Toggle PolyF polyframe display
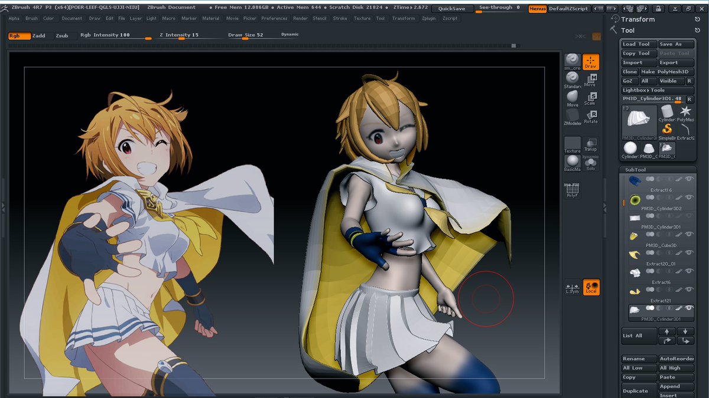Image resolution: width=709 pixels, height=398 pixels. 573,190
